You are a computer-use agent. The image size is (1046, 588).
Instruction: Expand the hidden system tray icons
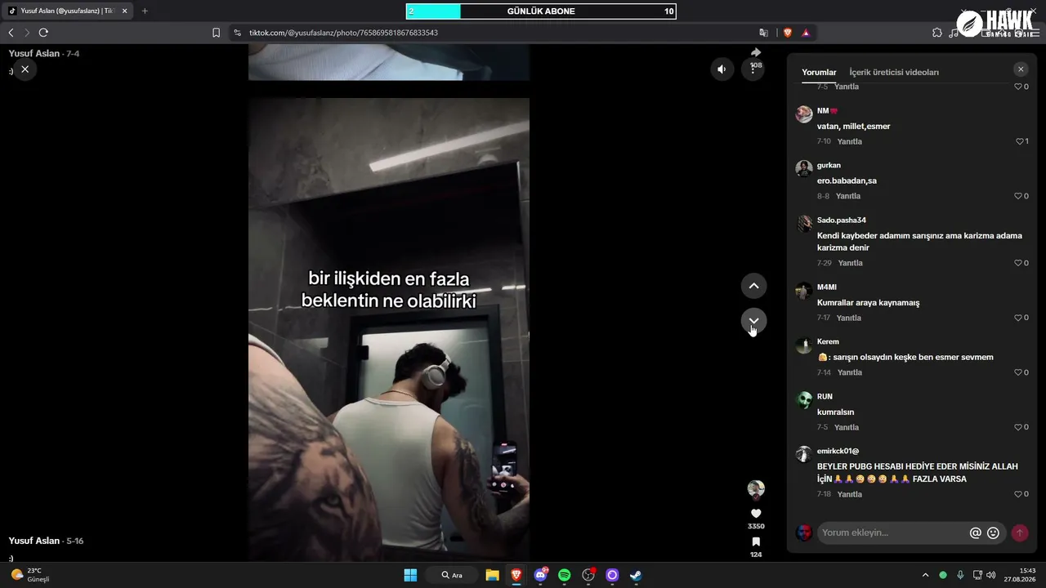point(925,575)
